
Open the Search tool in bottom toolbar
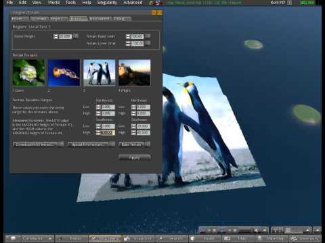172,238
